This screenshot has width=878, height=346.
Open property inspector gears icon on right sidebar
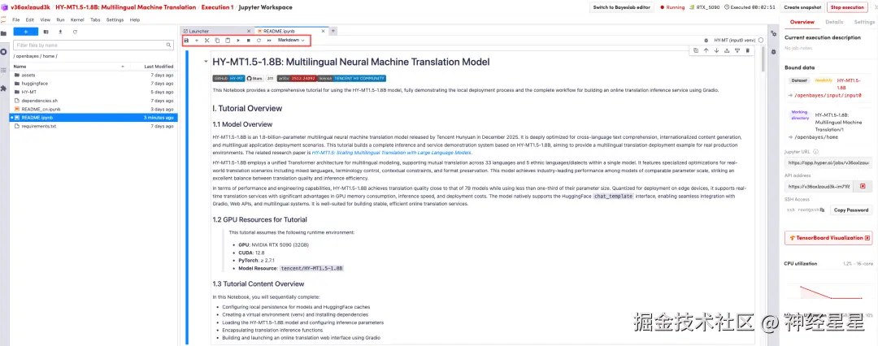pyautogui.click(x=773, y=33)
